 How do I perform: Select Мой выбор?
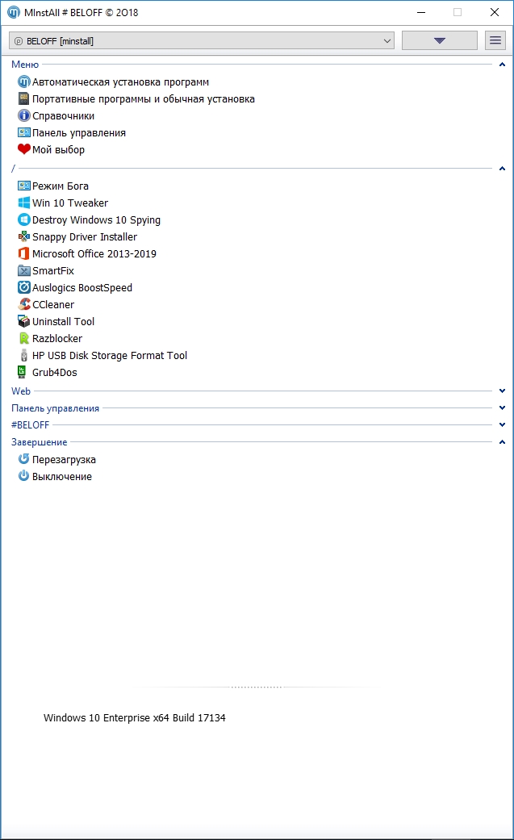point(58,149)
